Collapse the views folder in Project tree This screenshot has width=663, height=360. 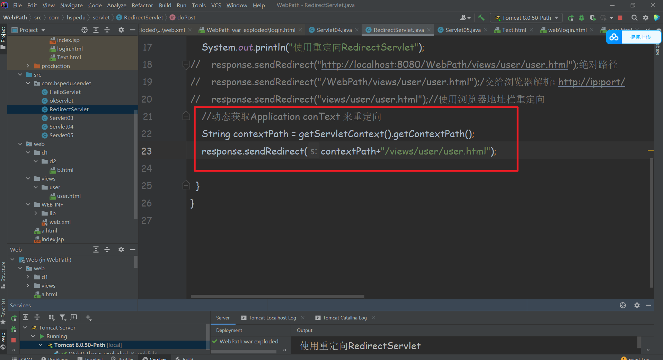pyautogui.click(x=28, y=178)
